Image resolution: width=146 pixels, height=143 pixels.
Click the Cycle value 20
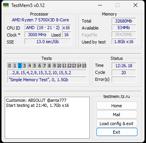124,73
